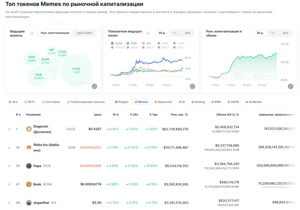Toggle WIF series in chart legend
This screenshot has width=300, height=210.
tap(147, 44)
